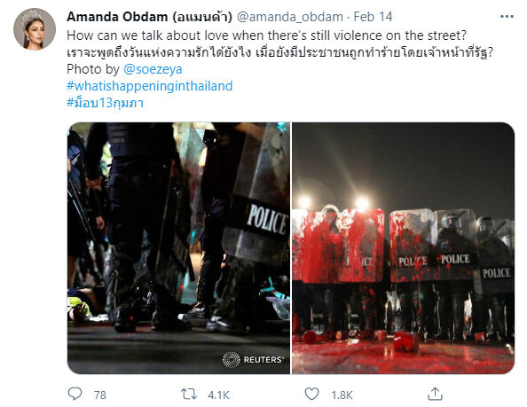Open the @soezeya mention link
The image size is (527, 407).
(x=153, y=69)
